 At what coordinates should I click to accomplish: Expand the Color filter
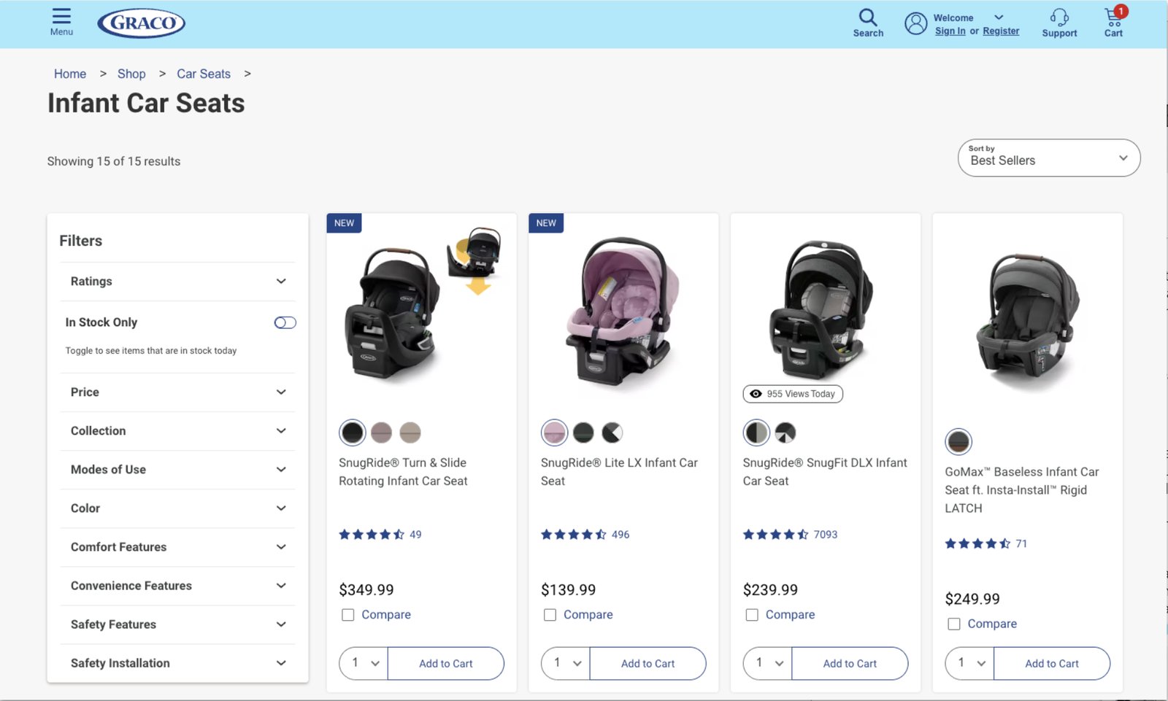177,508
